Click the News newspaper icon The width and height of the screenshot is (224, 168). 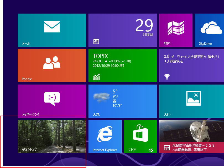[x=167, y=148]
